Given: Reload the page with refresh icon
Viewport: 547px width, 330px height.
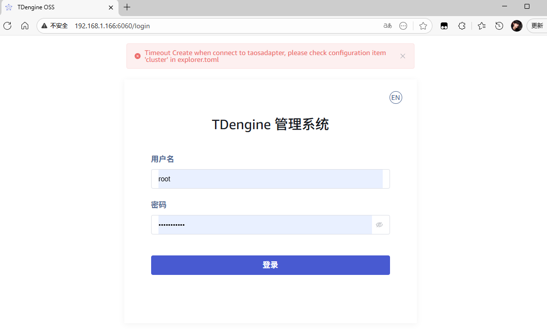Looking at the screenshot, I should pos(7,26).
